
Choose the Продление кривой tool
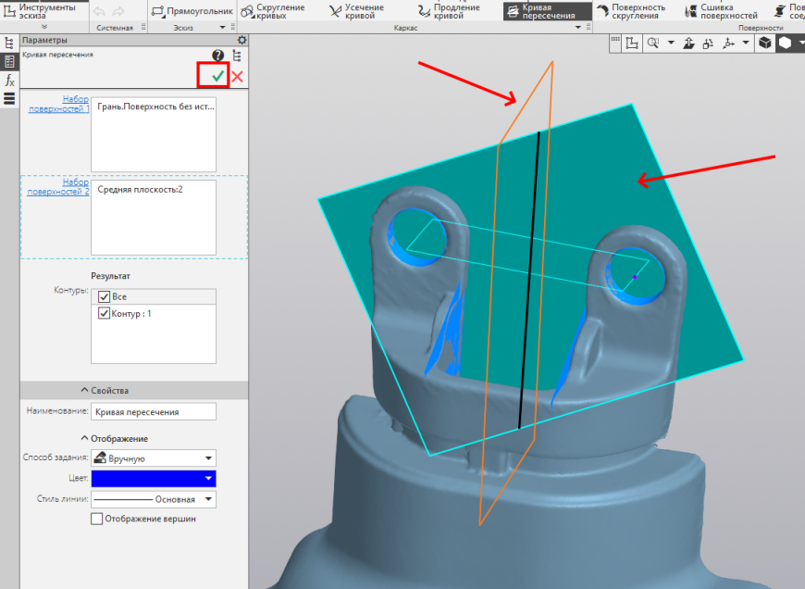click(x=449, y=11)
